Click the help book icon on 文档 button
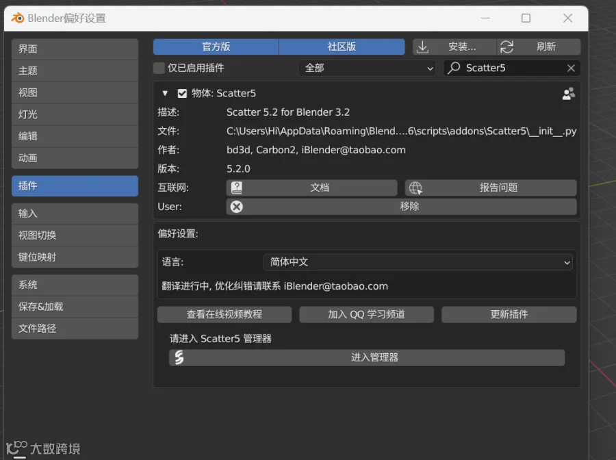Image resolution: width=616 pixels, height=460 pixels. point(237,188)
